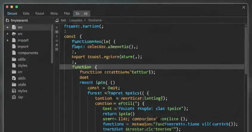Image resolution: width=252 pixels, height=132 pixels.
Task: Click the file icon of the highlighted src row
Action: click(x=14, y=27)
